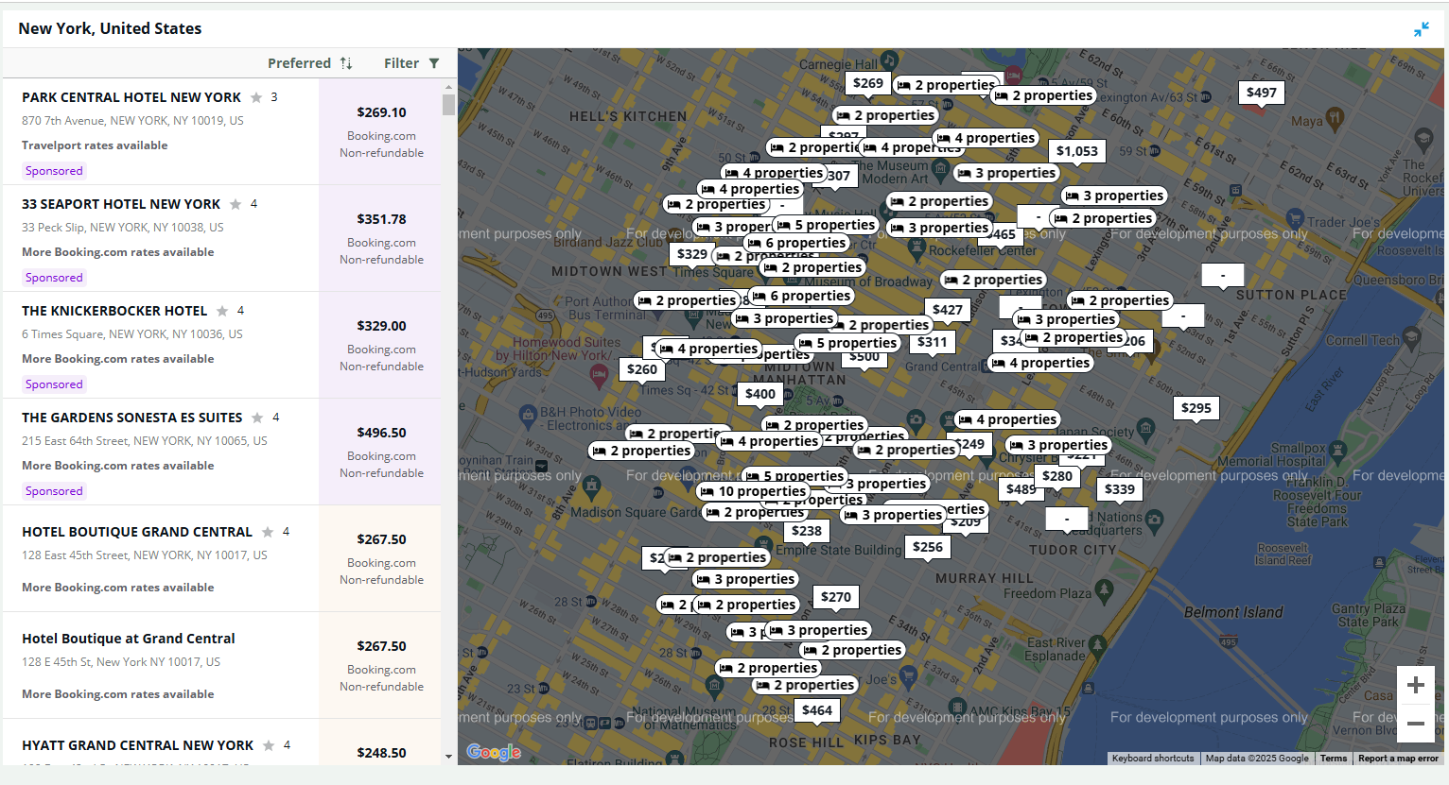Open the Preferred sort dropdown
Image resolution: width=1449 pixels, height=785 pixels.
click(x=299, y=63)
